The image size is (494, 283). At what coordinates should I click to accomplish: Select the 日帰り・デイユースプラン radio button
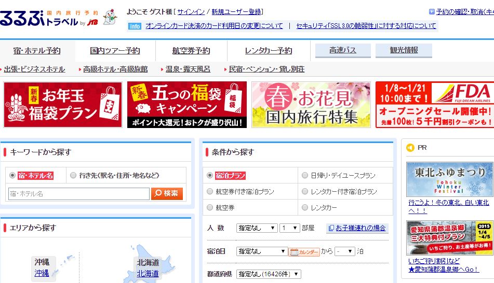(x=304, y=176)
